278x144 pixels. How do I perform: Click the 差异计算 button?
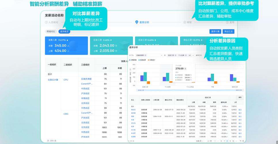tap(215, 32)
